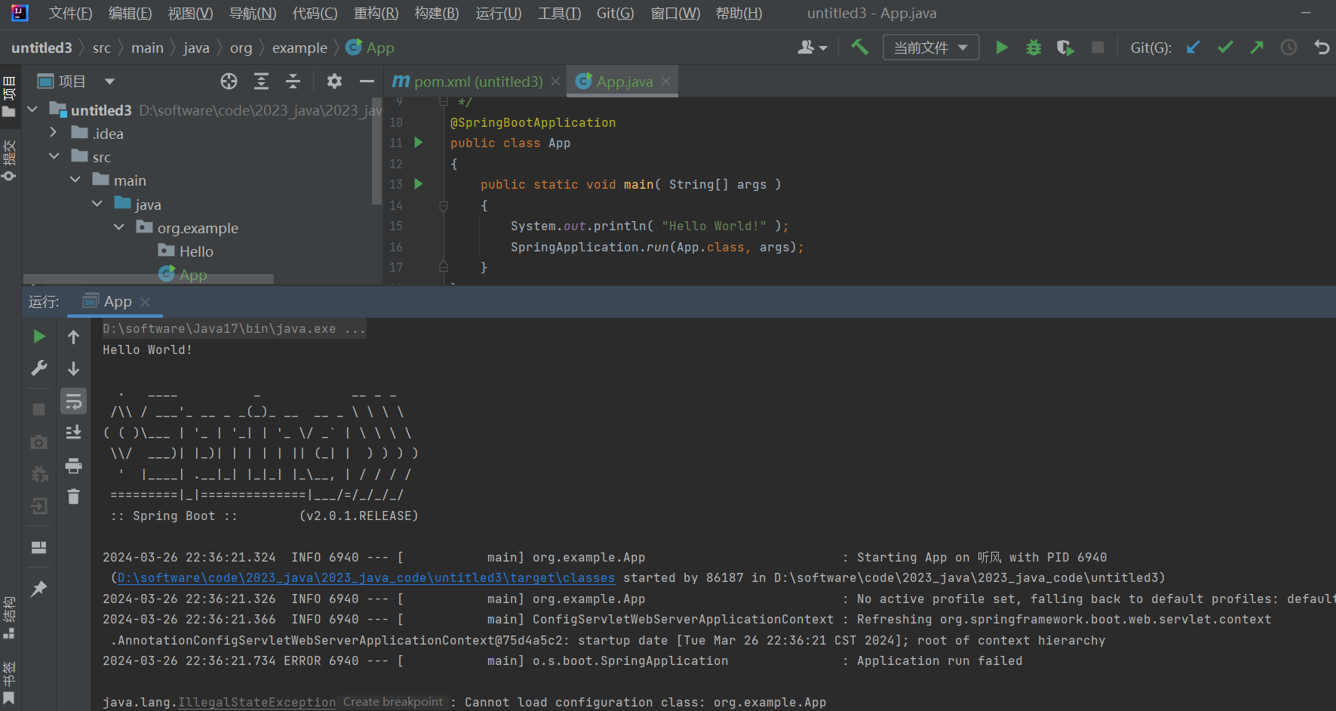This screenshot has height=711, width=1336.
Task: Rerun App in run panel
Action: (x=39, y=336)
